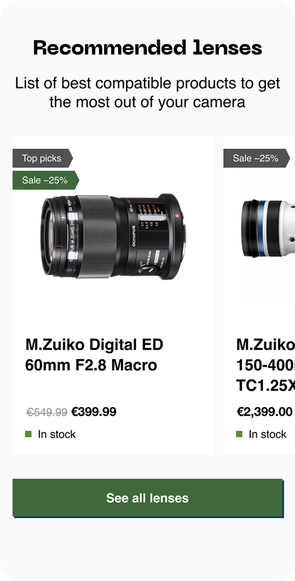
Task: Select the first lens product card
Action: pos(113,295)
